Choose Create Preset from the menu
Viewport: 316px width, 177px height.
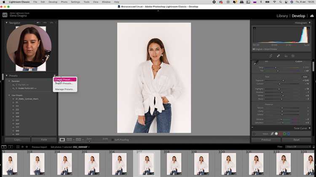pyautogui.click(x=64, y=79)
